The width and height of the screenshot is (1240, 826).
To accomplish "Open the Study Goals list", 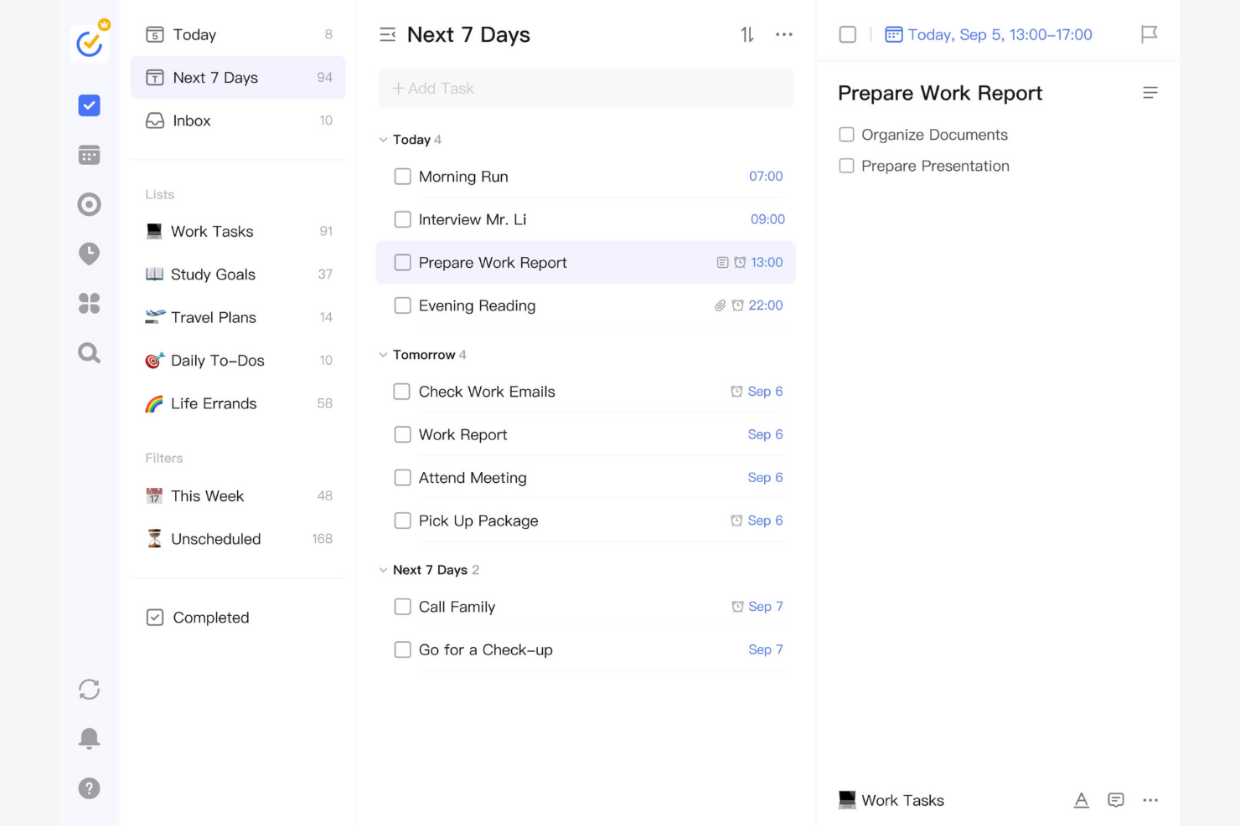I will click(212, 274).
